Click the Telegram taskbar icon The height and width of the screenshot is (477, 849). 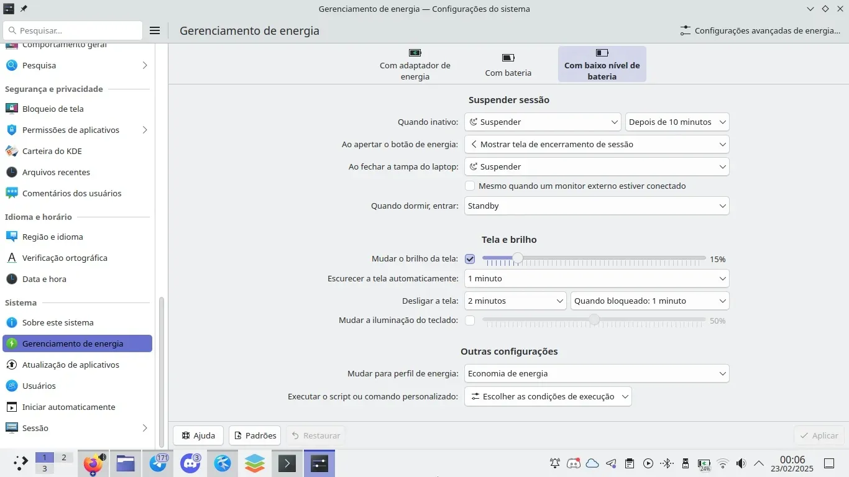(x=158, y=463)
